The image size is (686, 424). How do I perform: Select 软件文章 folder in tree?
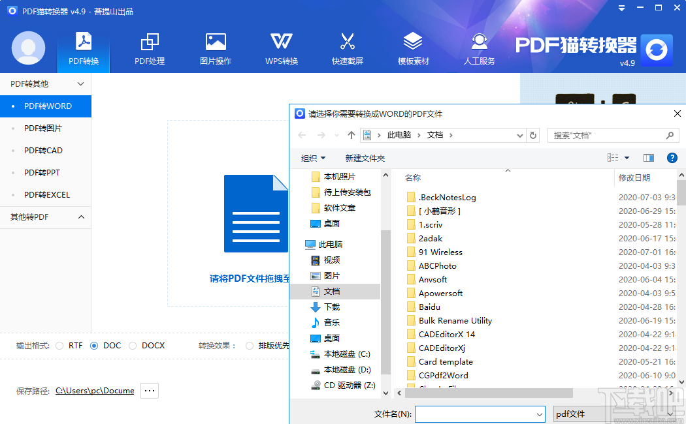tap(340, 208)
